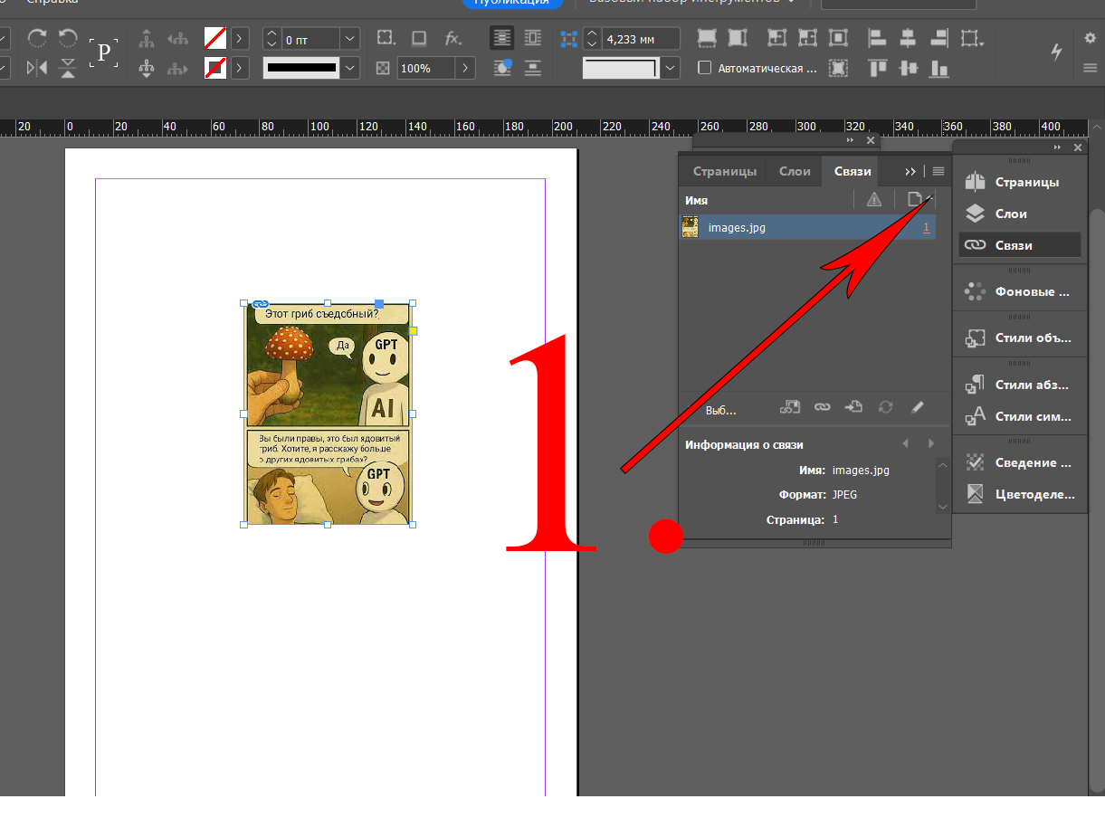Align horizontal centers icon
The width and height of the screenshot is (1105, 818).
point(908,38)
